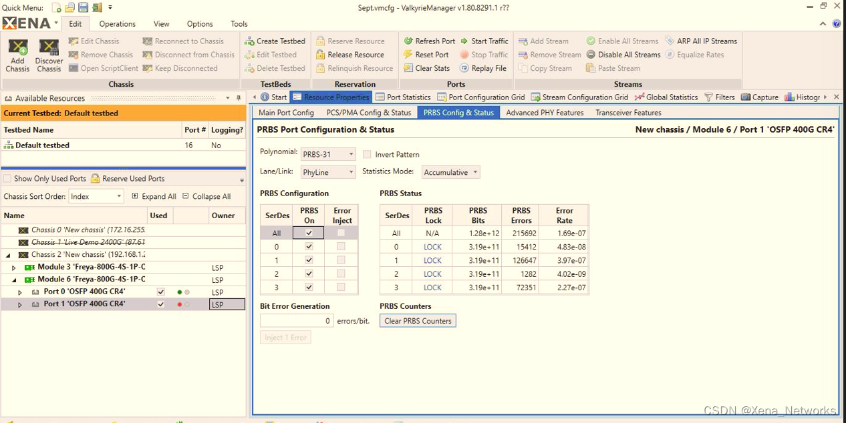
Task: Click Reserve Used Ports lock icon
Action: pyautogui.click(x=96, y=178)
